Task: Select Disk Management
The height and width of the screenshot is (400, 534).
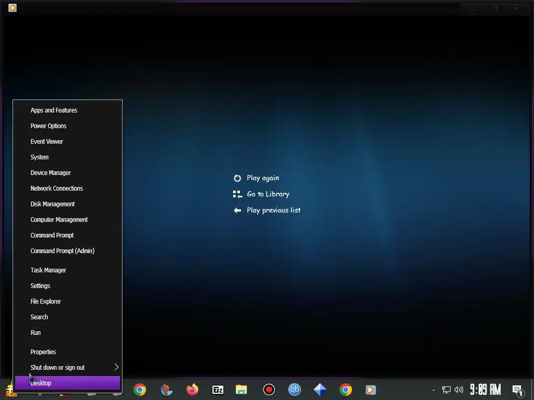Action: click(67, 204)
